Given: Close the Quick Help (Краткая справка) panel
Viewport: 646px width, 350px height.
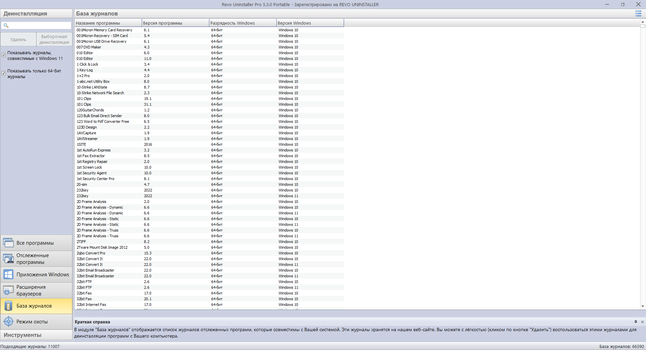Looking at the screenshot, I should pyautogui.click(x=642, y=322).
